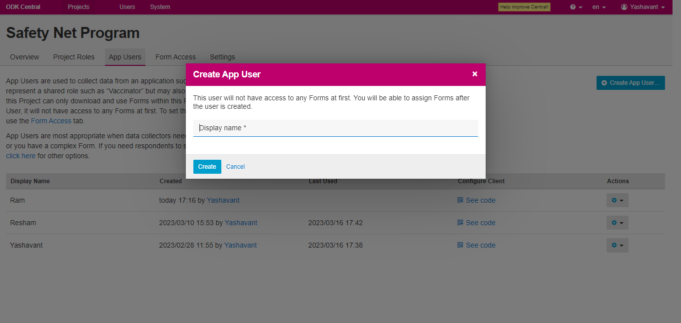
Task: Click QR code icon for Resham
Action: pyautogui.click(x=460, y=223)
